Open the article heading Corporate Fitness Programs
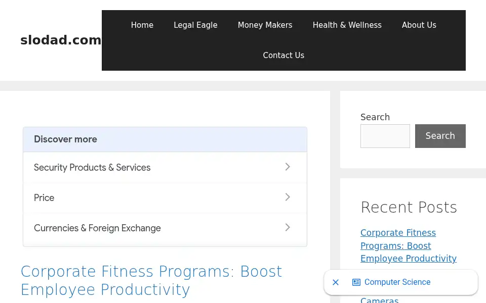The width and height of the screenshot is (486, 303). (151, 280)
